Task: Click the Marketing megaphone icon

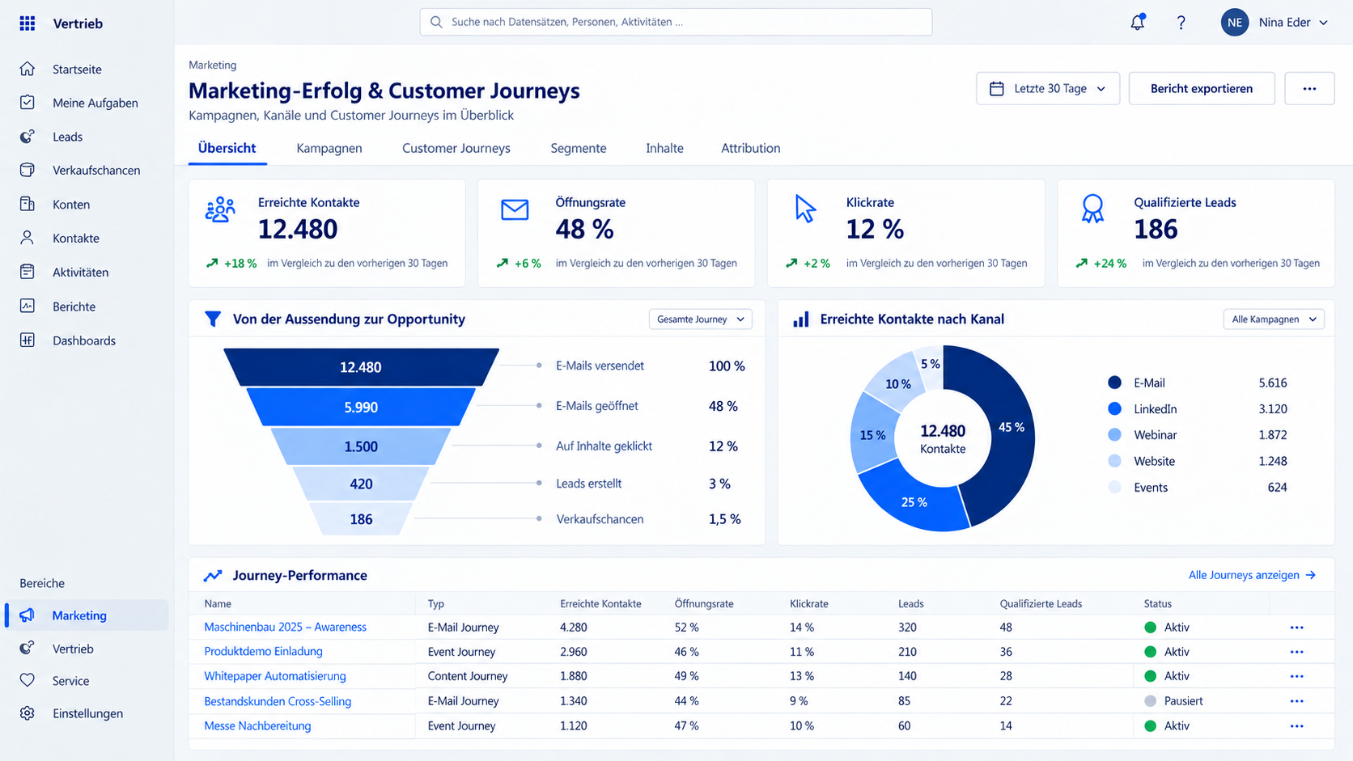Action: click(28, 615)
